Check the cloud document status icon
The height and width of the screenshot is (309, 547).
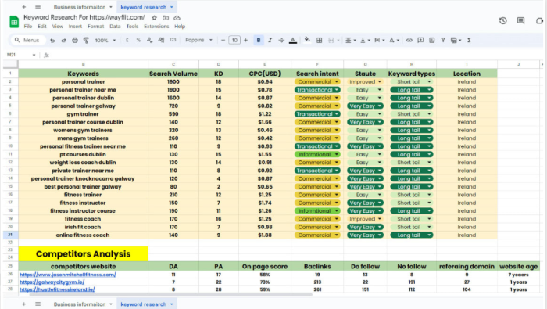[177, 18]
